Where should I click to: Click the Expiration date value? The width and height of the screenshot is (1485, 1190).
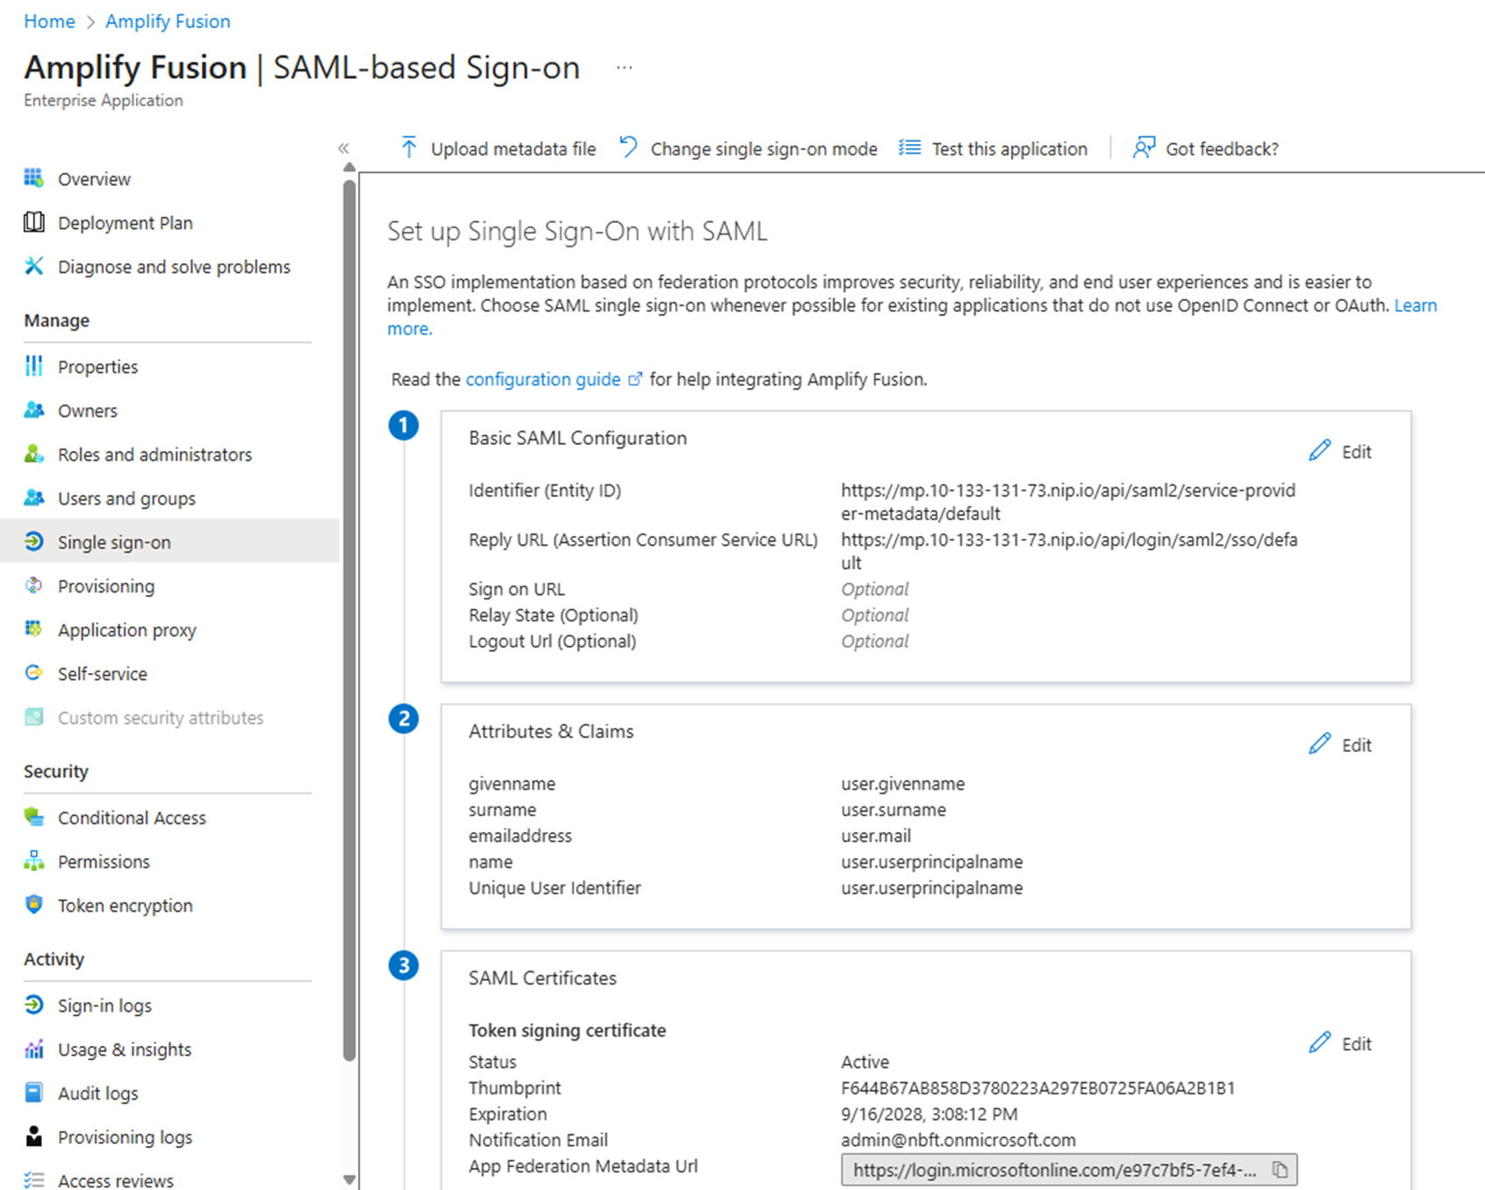[x=929, y=1114]
